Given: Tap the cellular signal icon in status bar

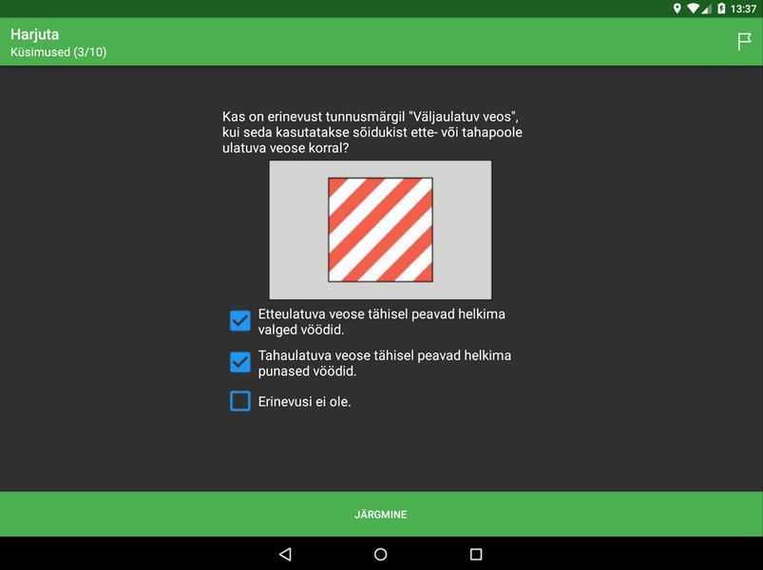Looking at the screenshot, I should (706, 9).
